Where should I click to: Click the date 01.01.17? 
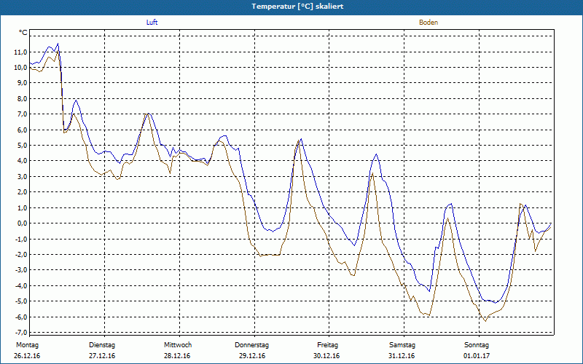pyautogui.click(x=477, y=356)
